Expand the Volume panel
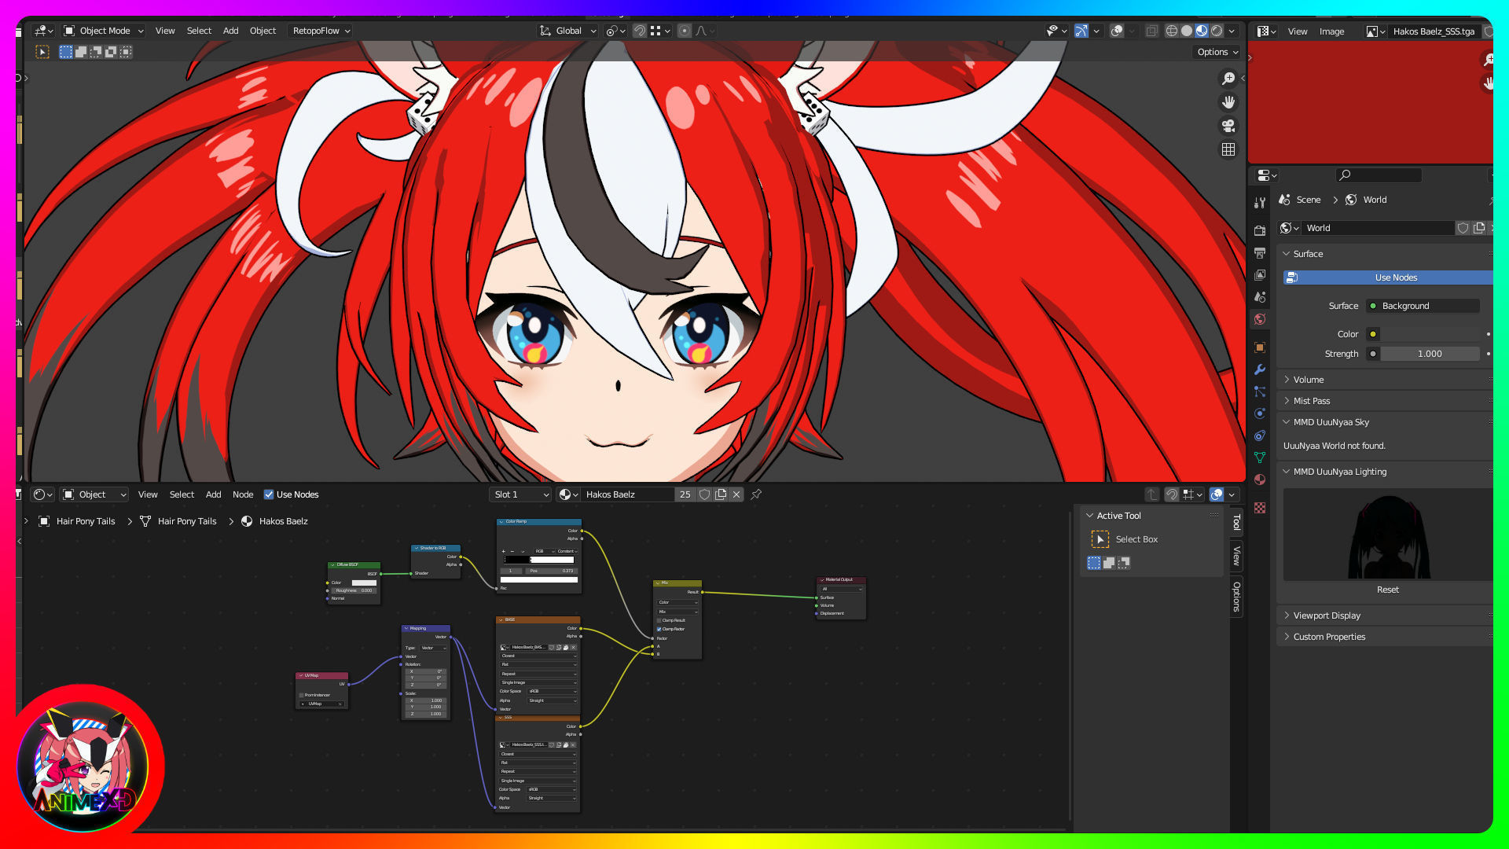The height and width of the screenshot is (849, 1509). tap(1309, 380)
